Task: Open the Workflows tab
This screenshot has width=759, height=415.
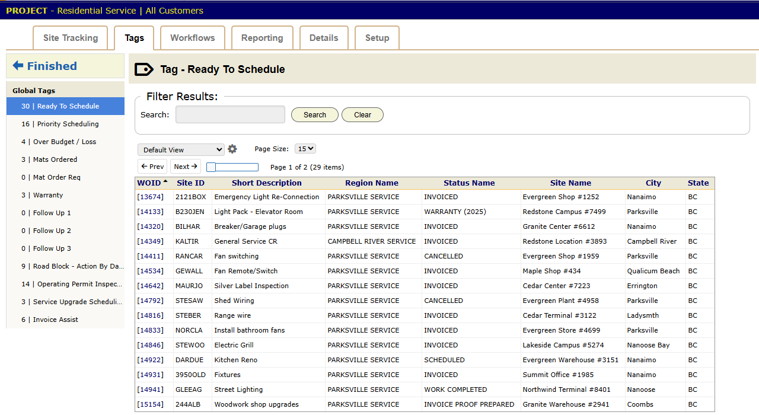Action: tap(193, 38)
